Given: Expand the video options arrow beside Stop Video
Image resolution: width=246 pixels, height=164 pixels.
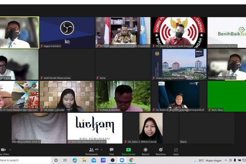Looking at the screenshot, I should [x=10, y=149].
